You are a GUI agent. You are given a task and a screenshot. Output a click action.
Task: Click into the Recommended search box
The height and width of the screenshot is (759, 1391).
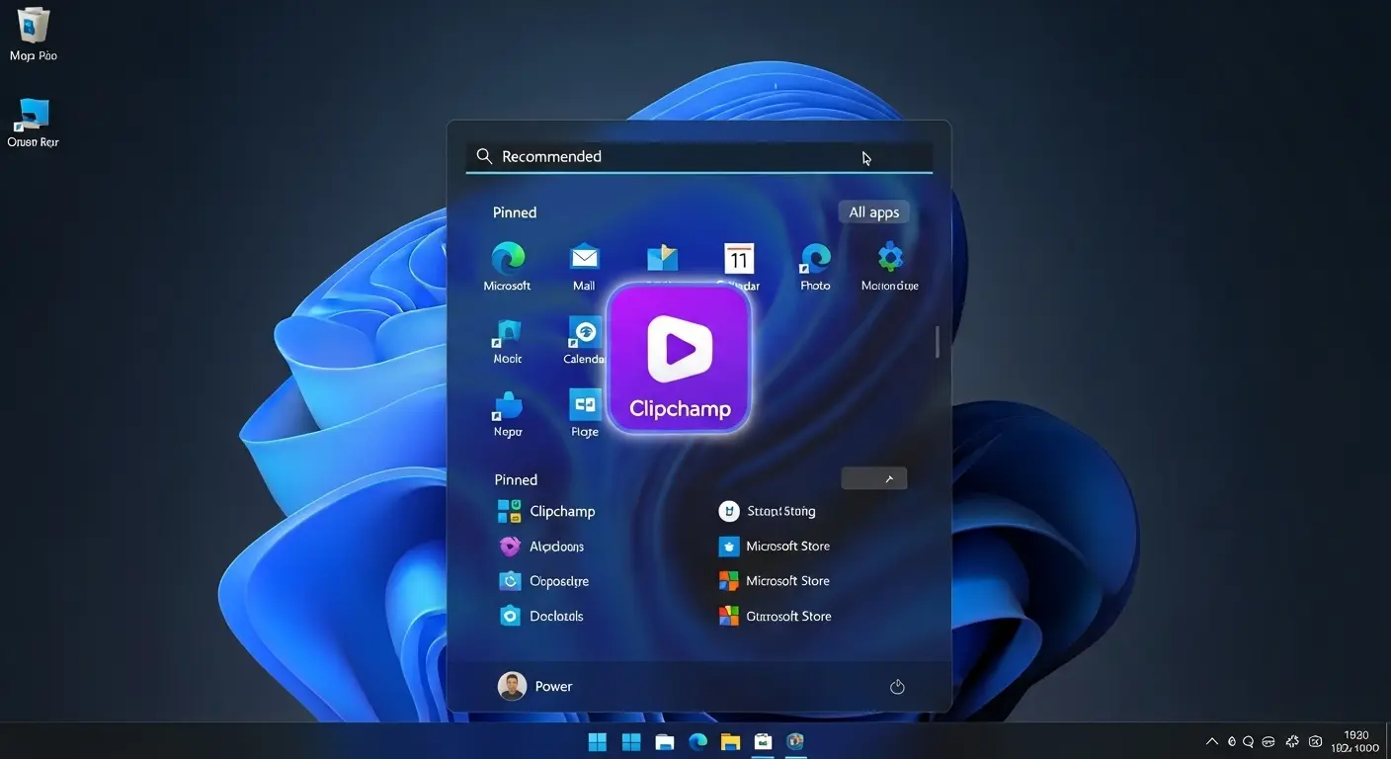point(698,156)
